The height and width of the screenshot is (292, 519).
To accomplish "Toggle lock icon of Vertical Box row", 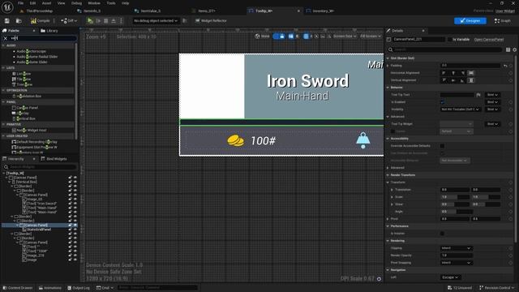I will point(70,182).
